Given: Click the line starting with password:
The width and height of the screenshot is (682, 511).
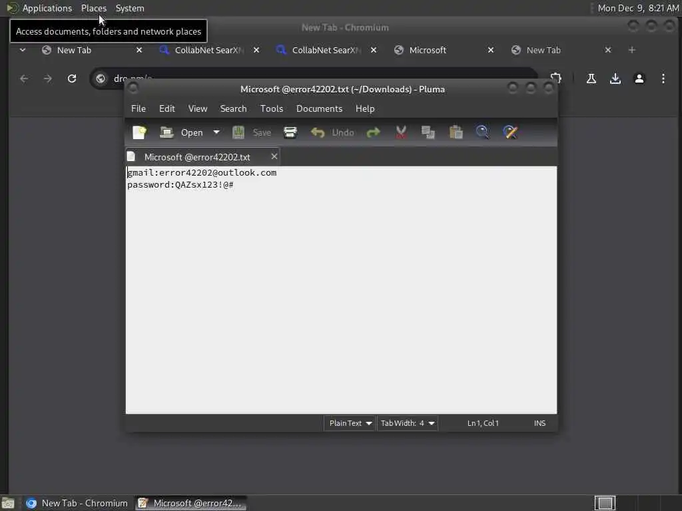Looking at the screenshot, I should (x=180, y=185).
